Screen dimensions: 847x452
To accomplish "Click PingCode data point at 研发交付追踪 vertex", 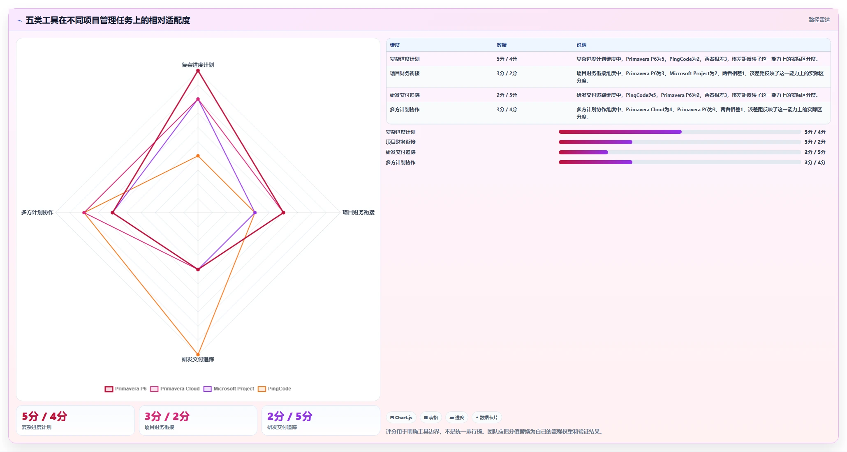I will [x=198, y=355].
